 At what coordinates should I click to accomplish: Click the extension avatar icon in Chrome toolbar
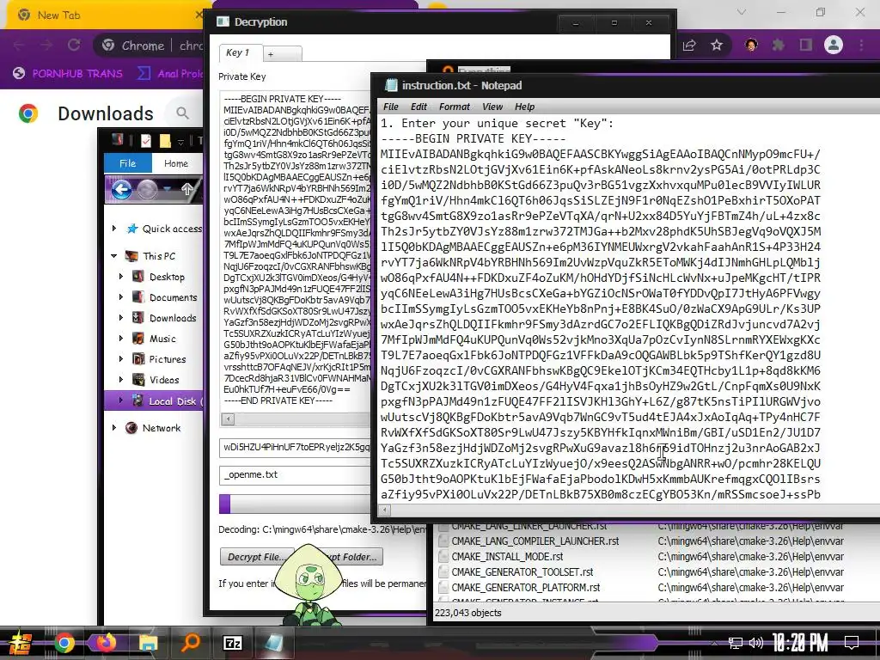[751, 45]
